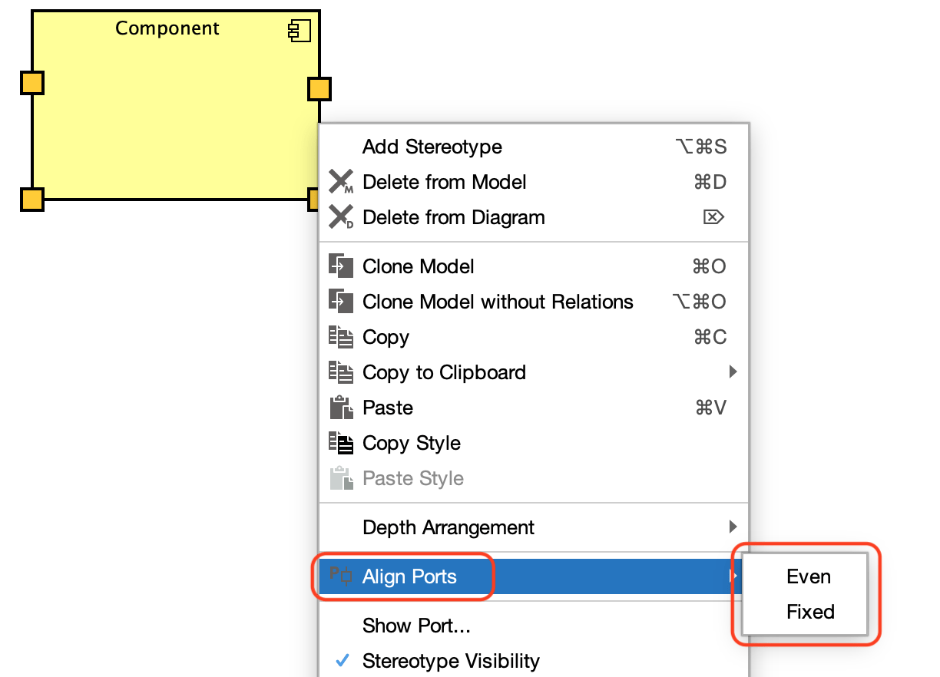Screen dimensions: 940x677
Task: Click the Copy to Clipboard icon
Action: pyautogui.click(x=341, y=372)
